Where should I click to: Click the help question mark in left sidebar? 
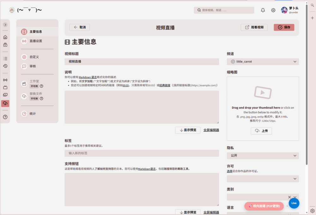(x=5, y=117)
